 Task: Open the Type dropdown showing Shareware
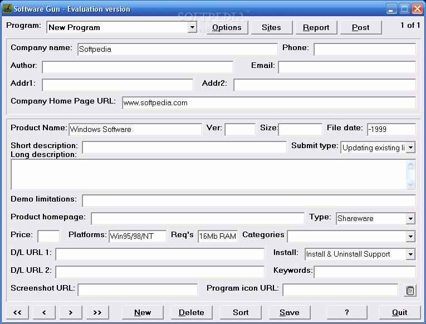pos(410,219)
